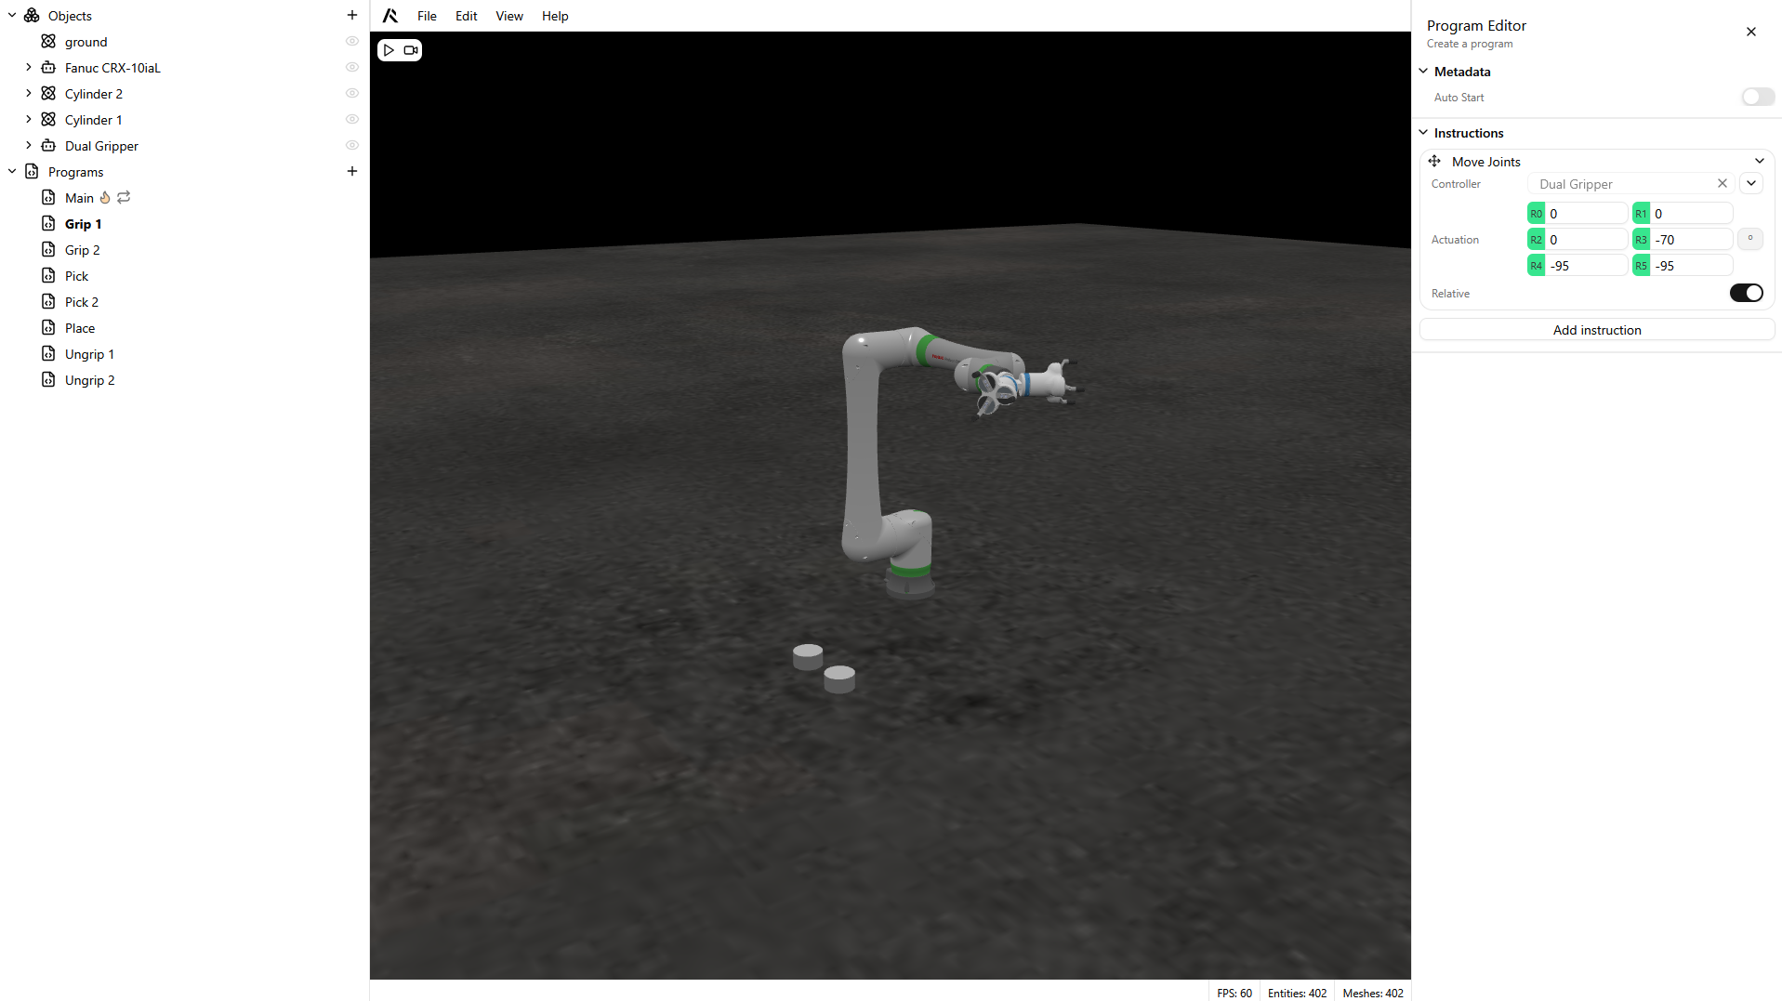Click the Move Joints drag handle icon
Viewport: 1782px width, 1001px height.
[1434, 162]
